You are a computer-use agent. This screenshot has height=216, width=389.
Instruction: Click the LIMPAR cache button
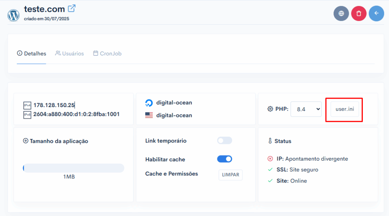point(231,175)
